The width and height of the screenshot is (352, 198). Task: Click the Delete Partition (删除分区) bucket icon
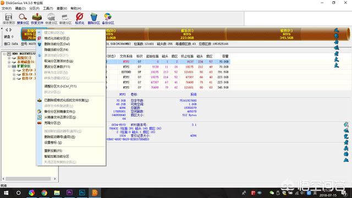coord(94,19)
